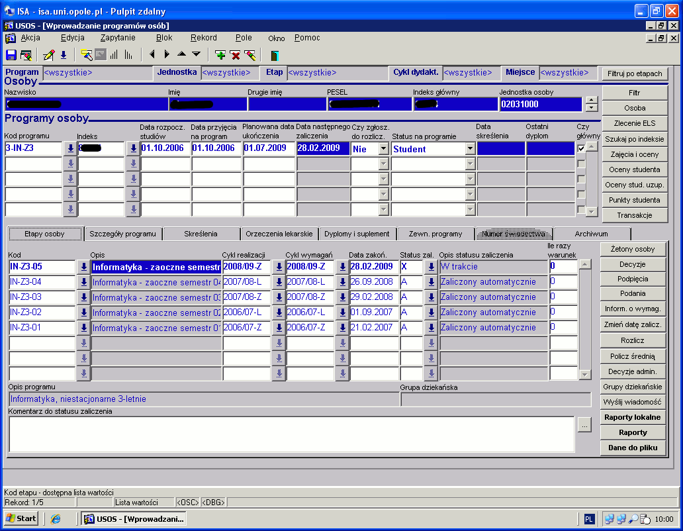Start enter-query mode with flashlight icon
This screenshot has width=683, height=531.
[87, 55]
